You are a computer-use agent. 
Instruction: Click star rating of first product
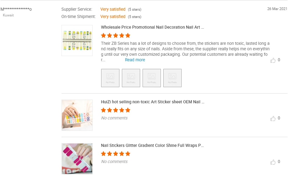coord(115,35)
